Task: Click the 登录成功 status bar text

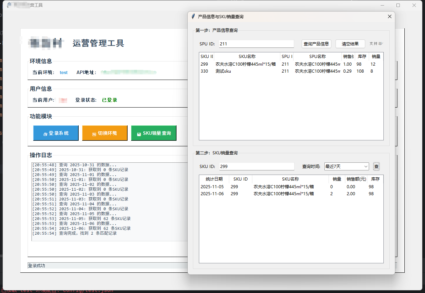Action: pos(36,266)
